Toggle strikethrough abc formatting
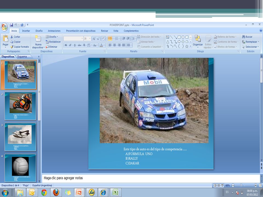This screenshot has height=197, width=263. pyautogui.click(x=79, y=45)
